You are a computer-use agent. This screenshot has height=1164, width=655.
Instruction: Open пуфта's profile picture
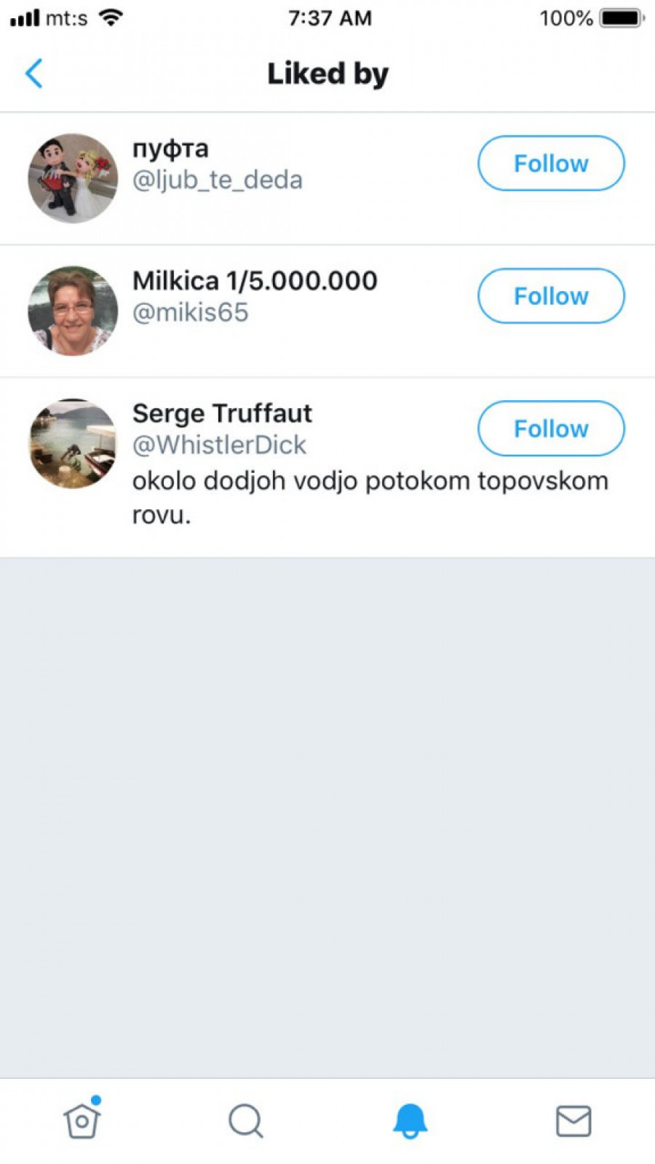click(73, 178)
